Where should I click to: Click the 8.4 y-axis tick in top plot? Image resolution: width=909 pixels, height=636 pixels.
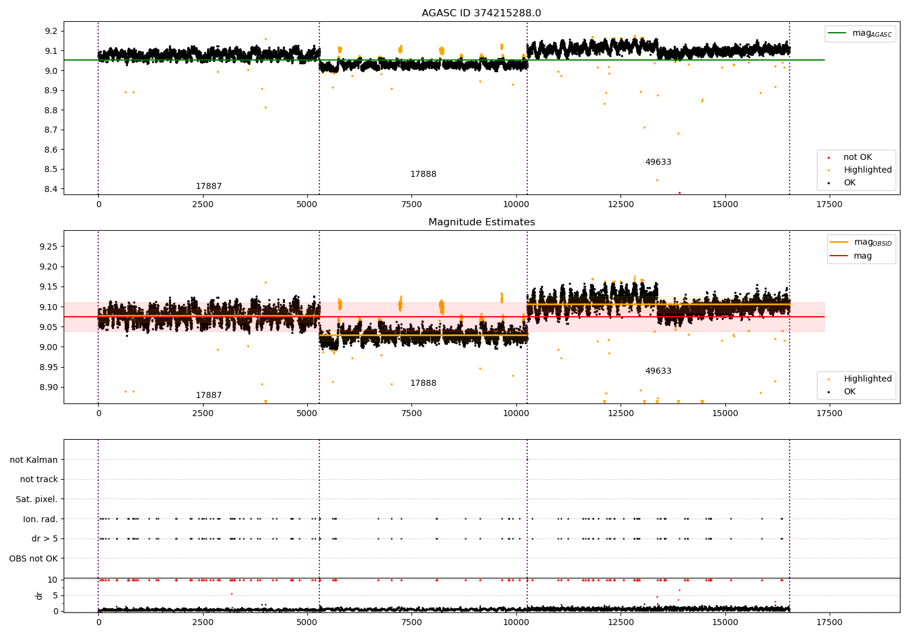click(51, 189)
